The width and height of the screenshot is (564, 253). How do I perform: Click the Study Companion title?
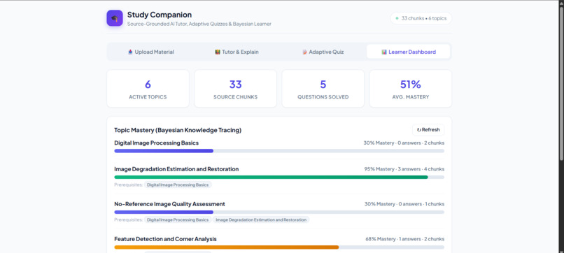coord(160,15)
